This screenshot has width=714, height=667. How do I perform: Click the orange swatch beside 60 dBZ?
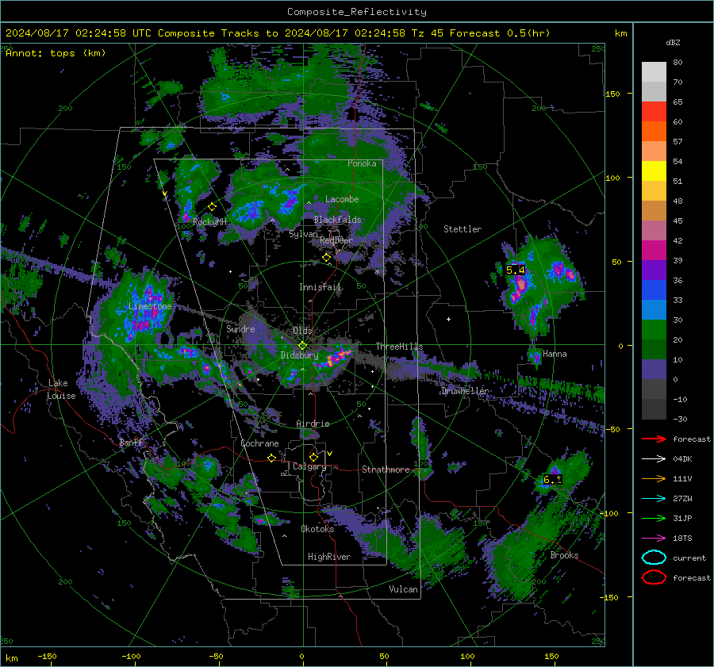[x=654, y=132]
